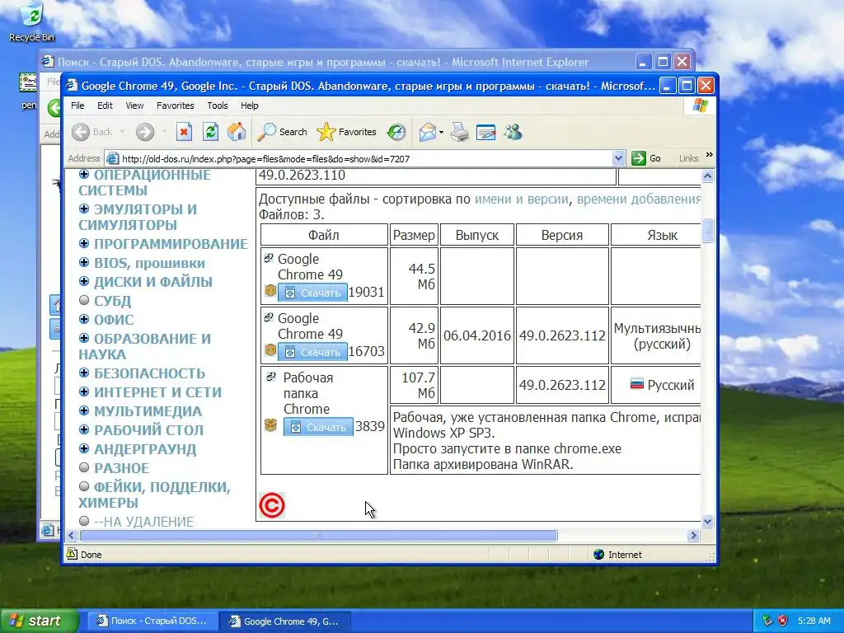
Task: Open the address bar dropdown arrow
Action: point(618,158)
